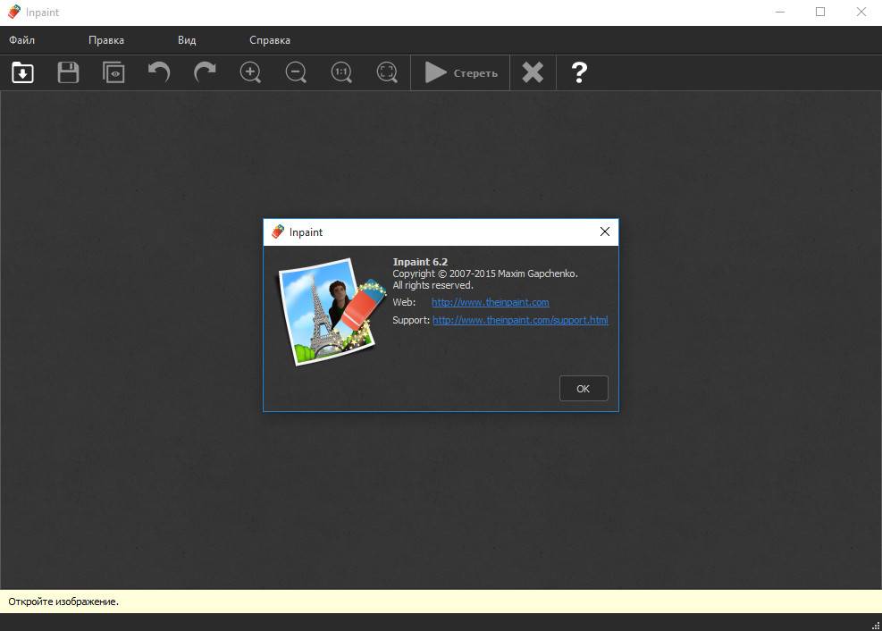Click the window resize grip corner

tap(876, 626)
